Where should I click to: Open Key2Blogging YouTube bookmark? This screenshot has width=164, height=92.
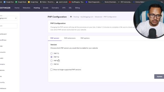click(76, 2)
